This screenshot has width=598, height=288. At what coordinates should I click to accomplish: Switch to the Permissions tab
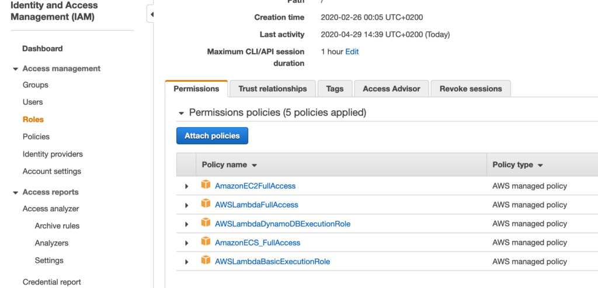[x=196, y=89]
